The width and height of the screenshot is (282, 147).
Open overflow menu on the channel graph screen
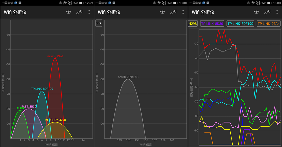click(x=89, y=12)
